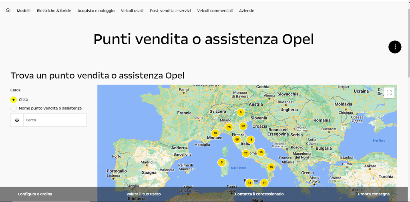Open the map cluster showing 77
This screenshot has height=202, width=410.
click(x=246, y=154)
